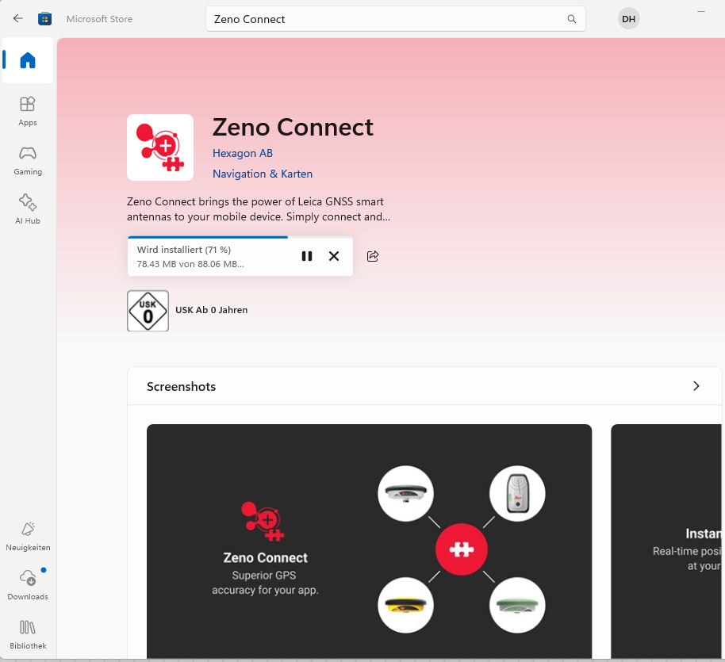Image resolution: width=725 pixels, height=662 pixels.
Task: Click the installation progress bar
Action: point(208,237)
